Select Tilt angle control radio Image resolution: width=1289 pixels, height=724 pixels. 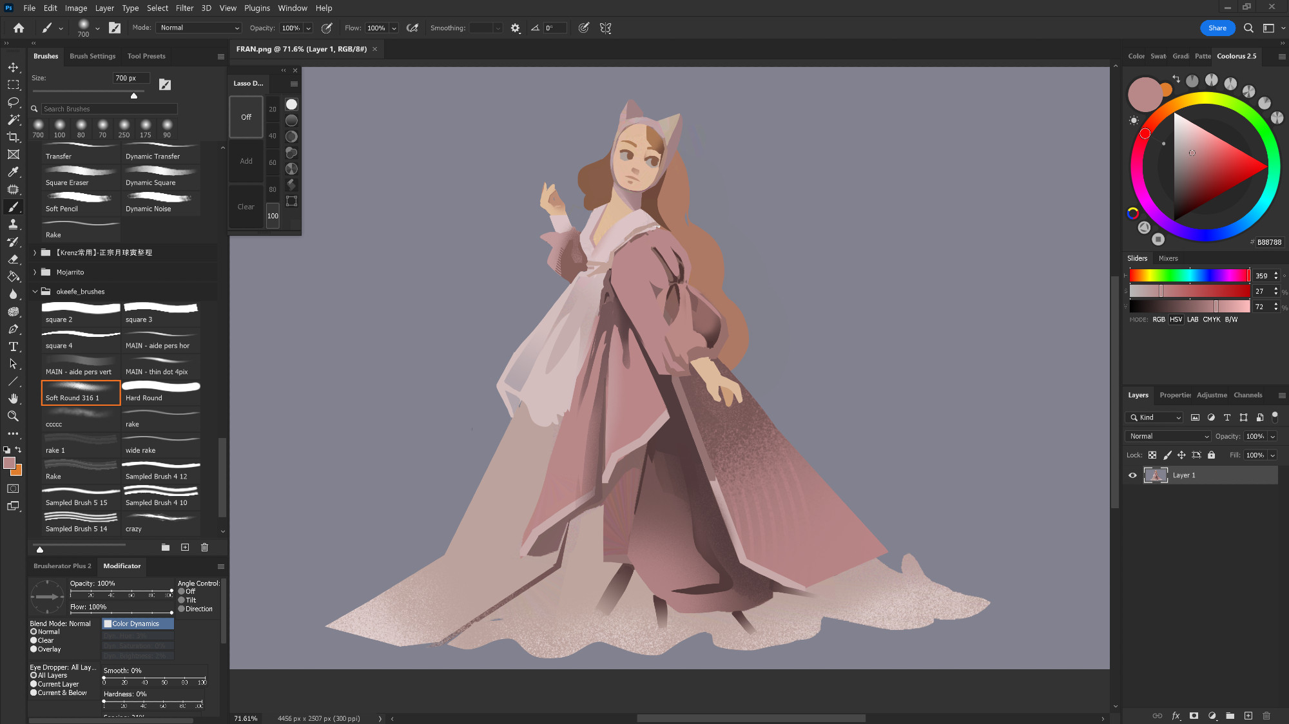pyautogui.click(x=182, y=600)
